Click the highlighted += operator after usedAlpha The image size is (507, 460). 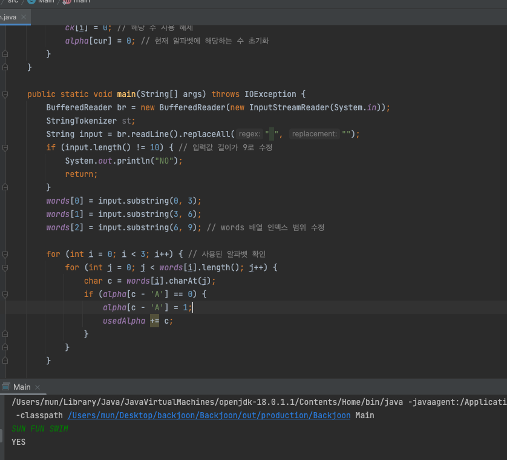154,321
